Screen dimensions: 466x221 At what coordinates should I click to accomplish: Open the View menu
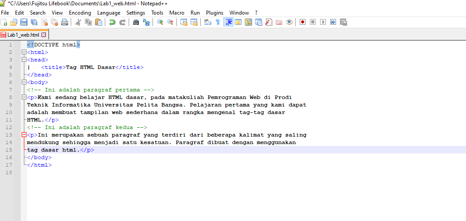[x=57, y=13]
